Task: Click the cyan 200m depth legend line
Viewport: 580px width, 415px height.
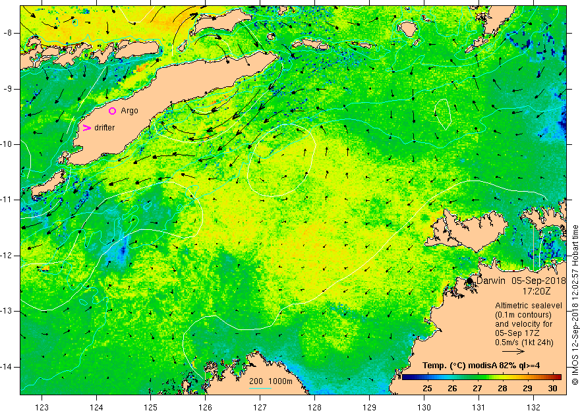Action: pyautogui.click(x=260, y=388)
